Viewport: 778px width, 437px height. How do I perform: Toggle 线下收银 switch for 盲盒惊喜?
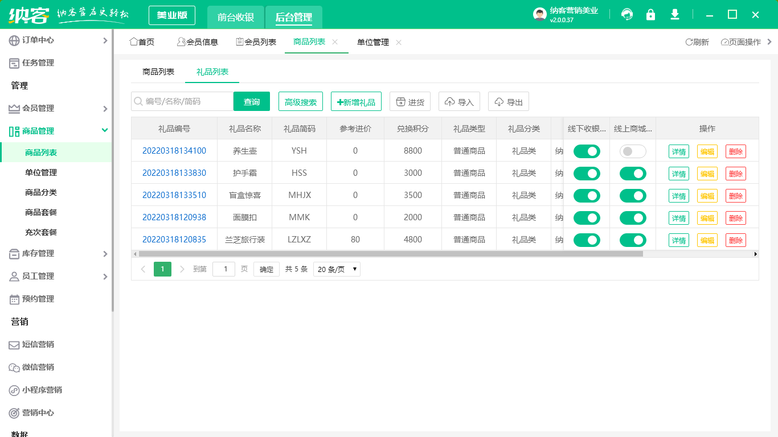click(587, 196)
